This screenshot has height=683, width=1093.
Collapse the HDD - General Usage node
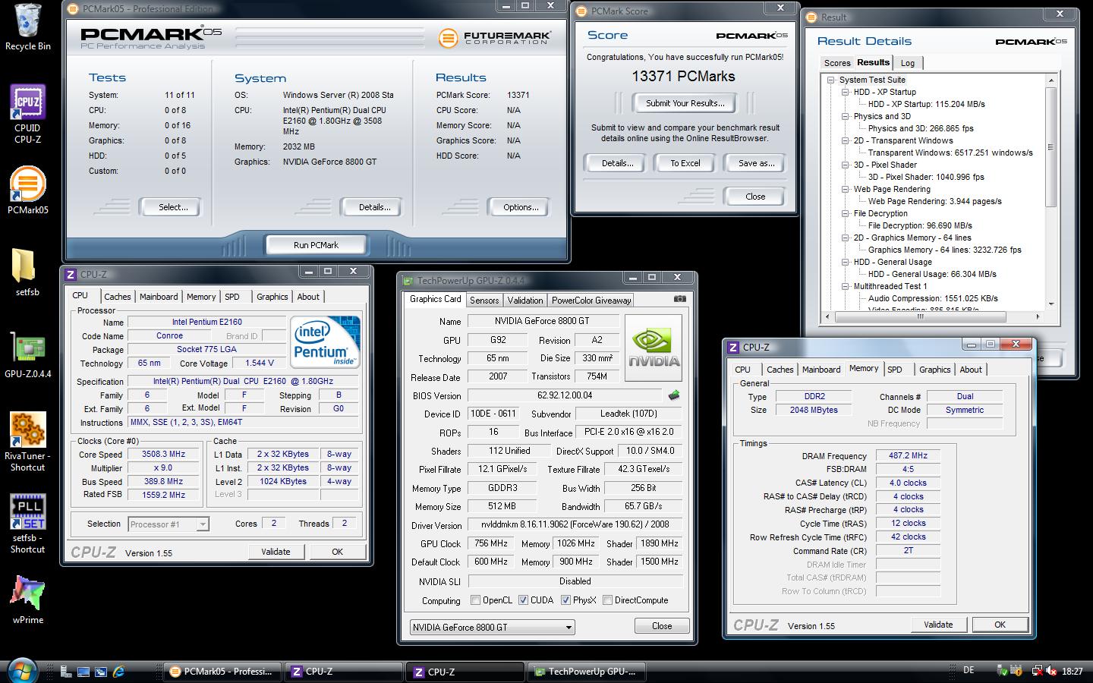pyautogui.click(x=846, y=262)
